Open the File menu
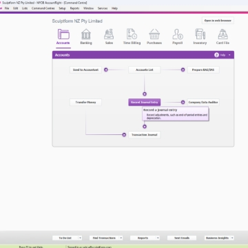Viewport: 248px width, 248px height. [x=7, y=8]
